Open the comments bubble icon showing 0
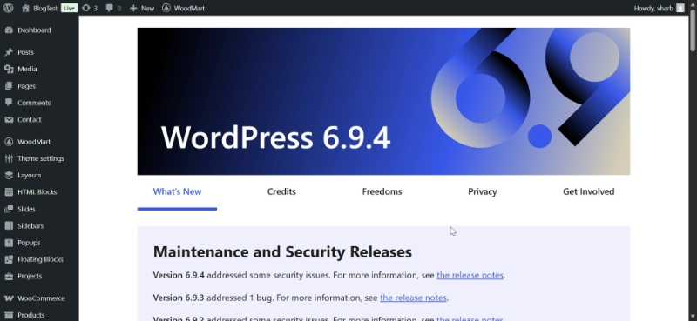Viewport: 697px width, 321px height. pyautogui.click(x=110, y=8)
